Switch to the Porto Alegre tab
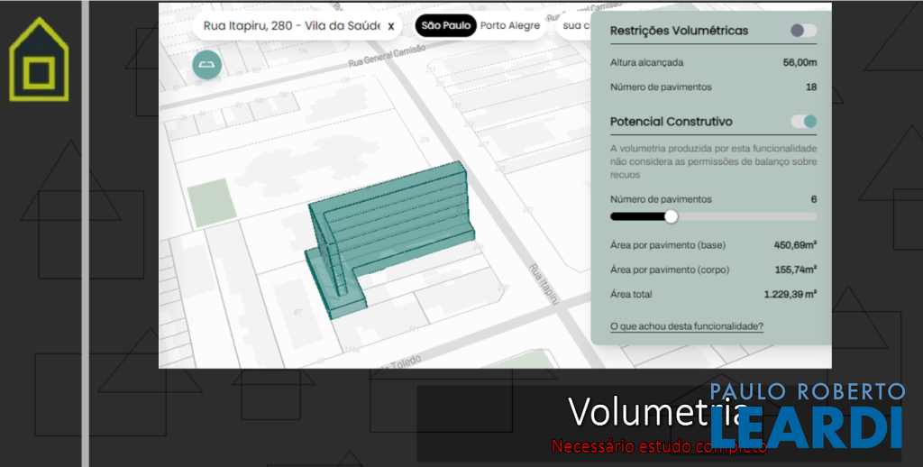 point(510,26)
